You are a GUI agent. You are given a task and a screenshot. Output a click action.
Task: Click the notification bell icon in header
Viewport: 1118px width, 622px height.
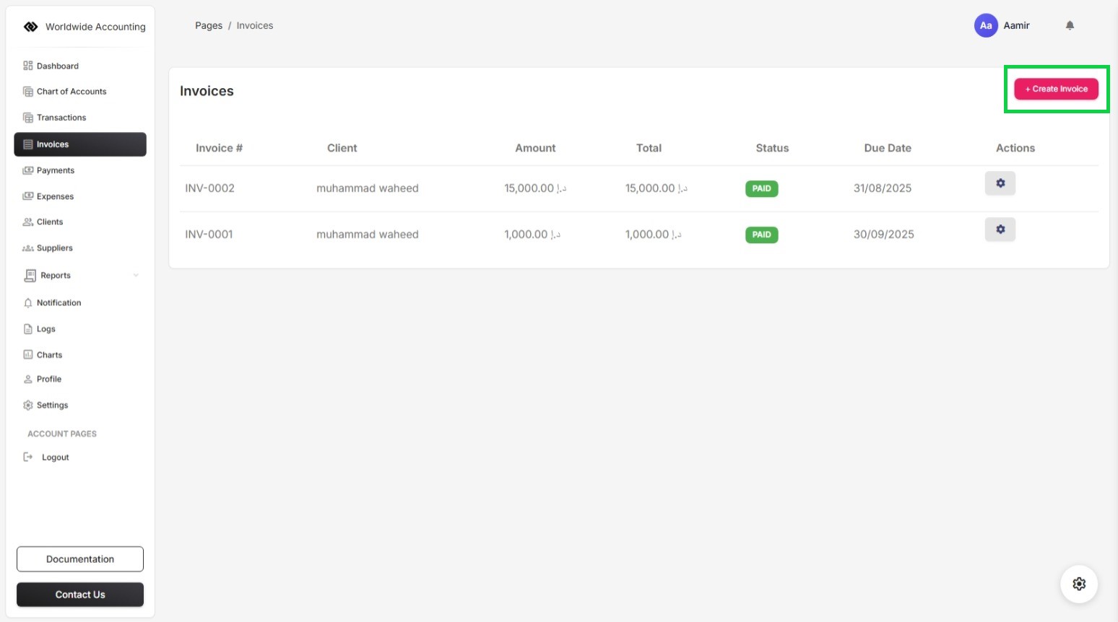pos(1070,25)
